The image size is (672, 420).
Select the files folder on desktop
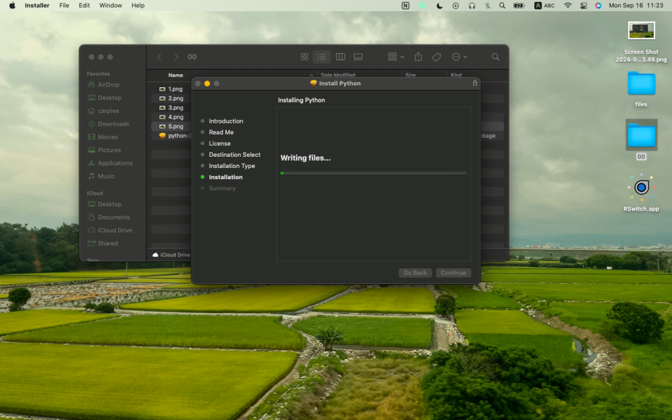click(x=641, y=89)
